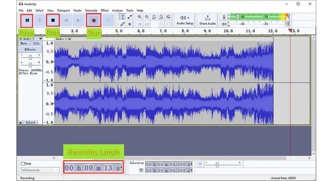This screenshot has width=330, height=181.
Task: Toggle the Loop button in the transport toolbar
Action: (108, 20)
